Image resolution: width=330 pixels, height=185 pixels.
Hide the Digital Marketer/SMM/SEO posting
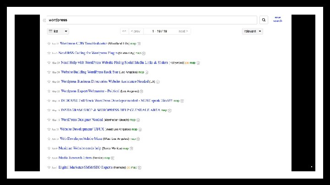(139, 168)
